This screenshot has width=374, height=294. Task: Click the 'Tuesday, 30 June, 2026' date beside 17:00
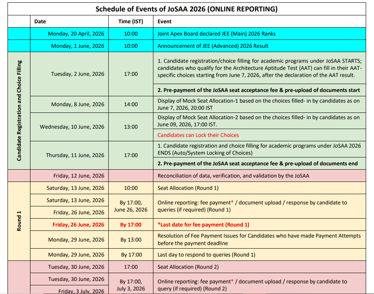pos(76,267)
